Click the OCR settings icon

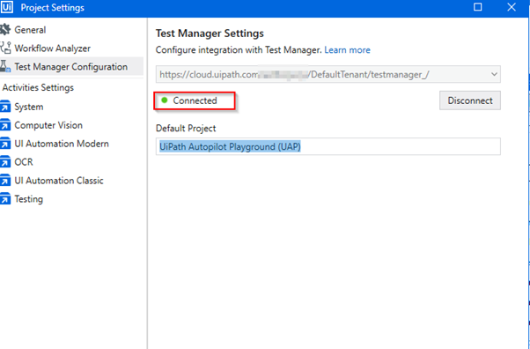click(5, 162)
